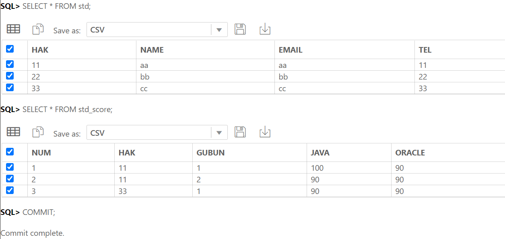Click the grid view icon above std table
This screenshot has height=239, width=505.
(14, 29)
